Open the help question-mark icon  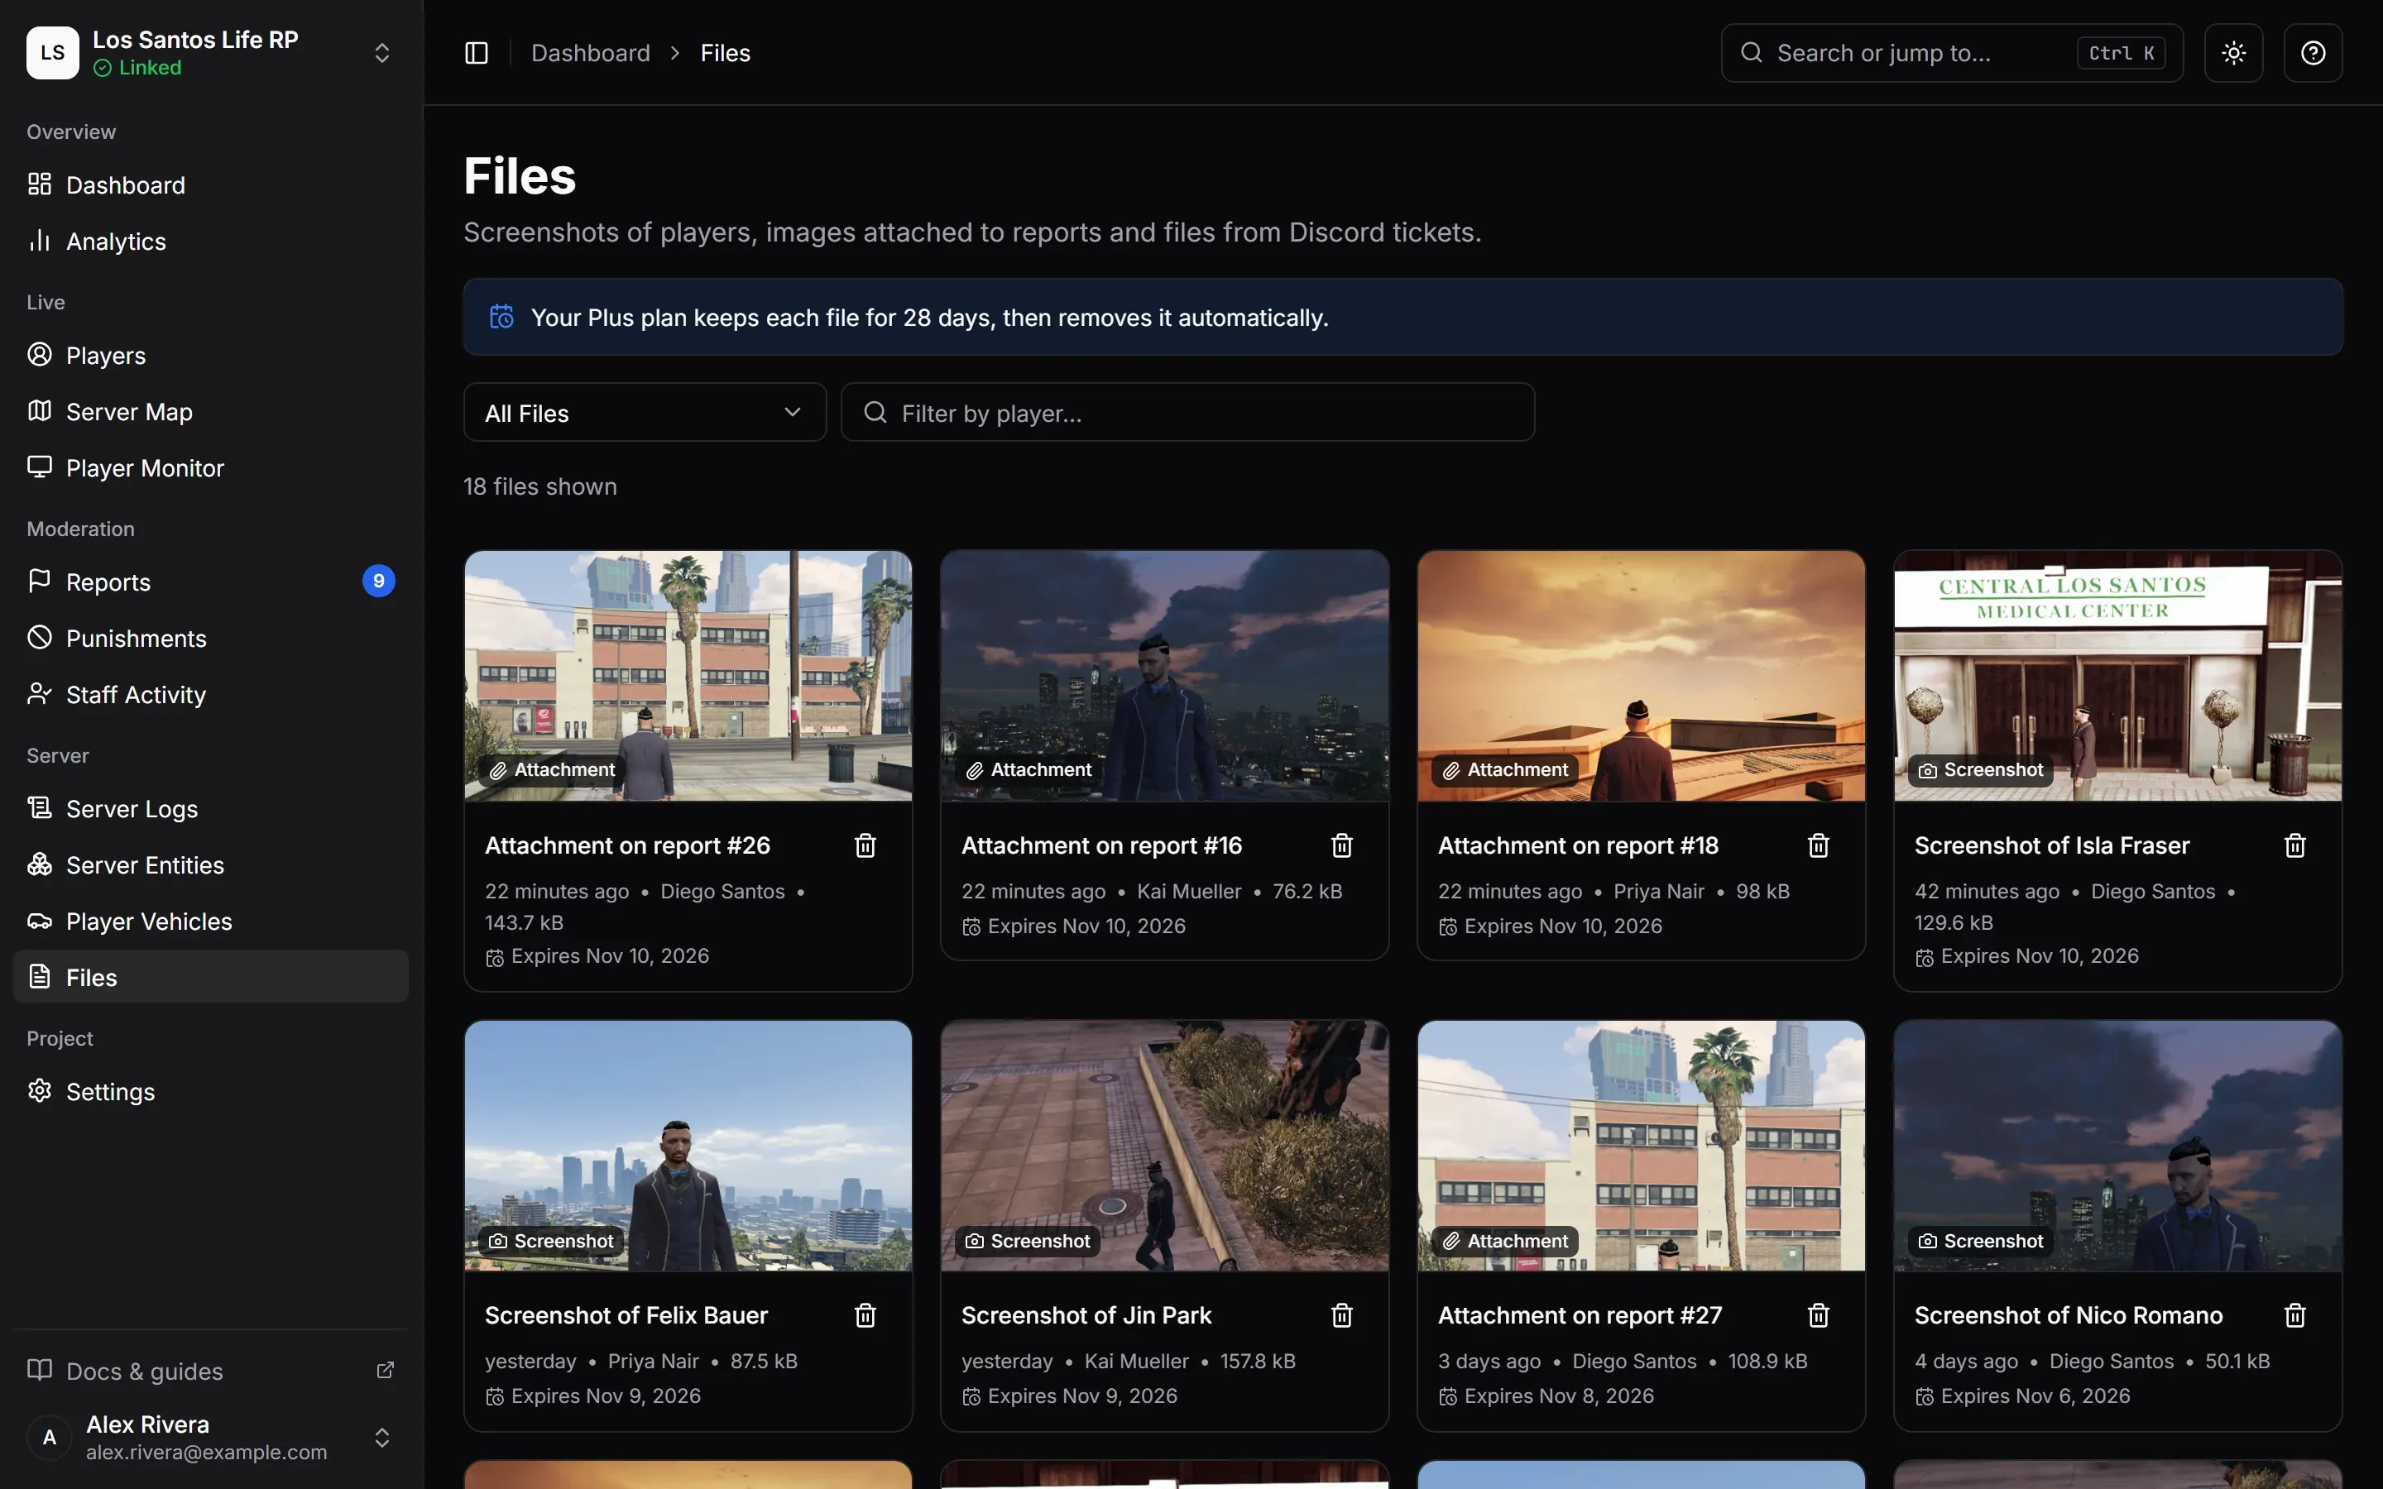[2313, 53]
